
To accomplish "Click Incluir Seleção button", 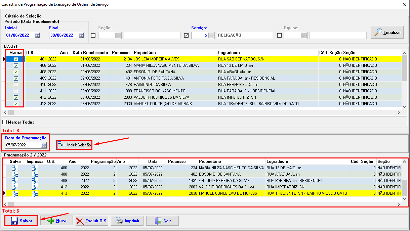I will pyautogui.click(x=74, y=145).
